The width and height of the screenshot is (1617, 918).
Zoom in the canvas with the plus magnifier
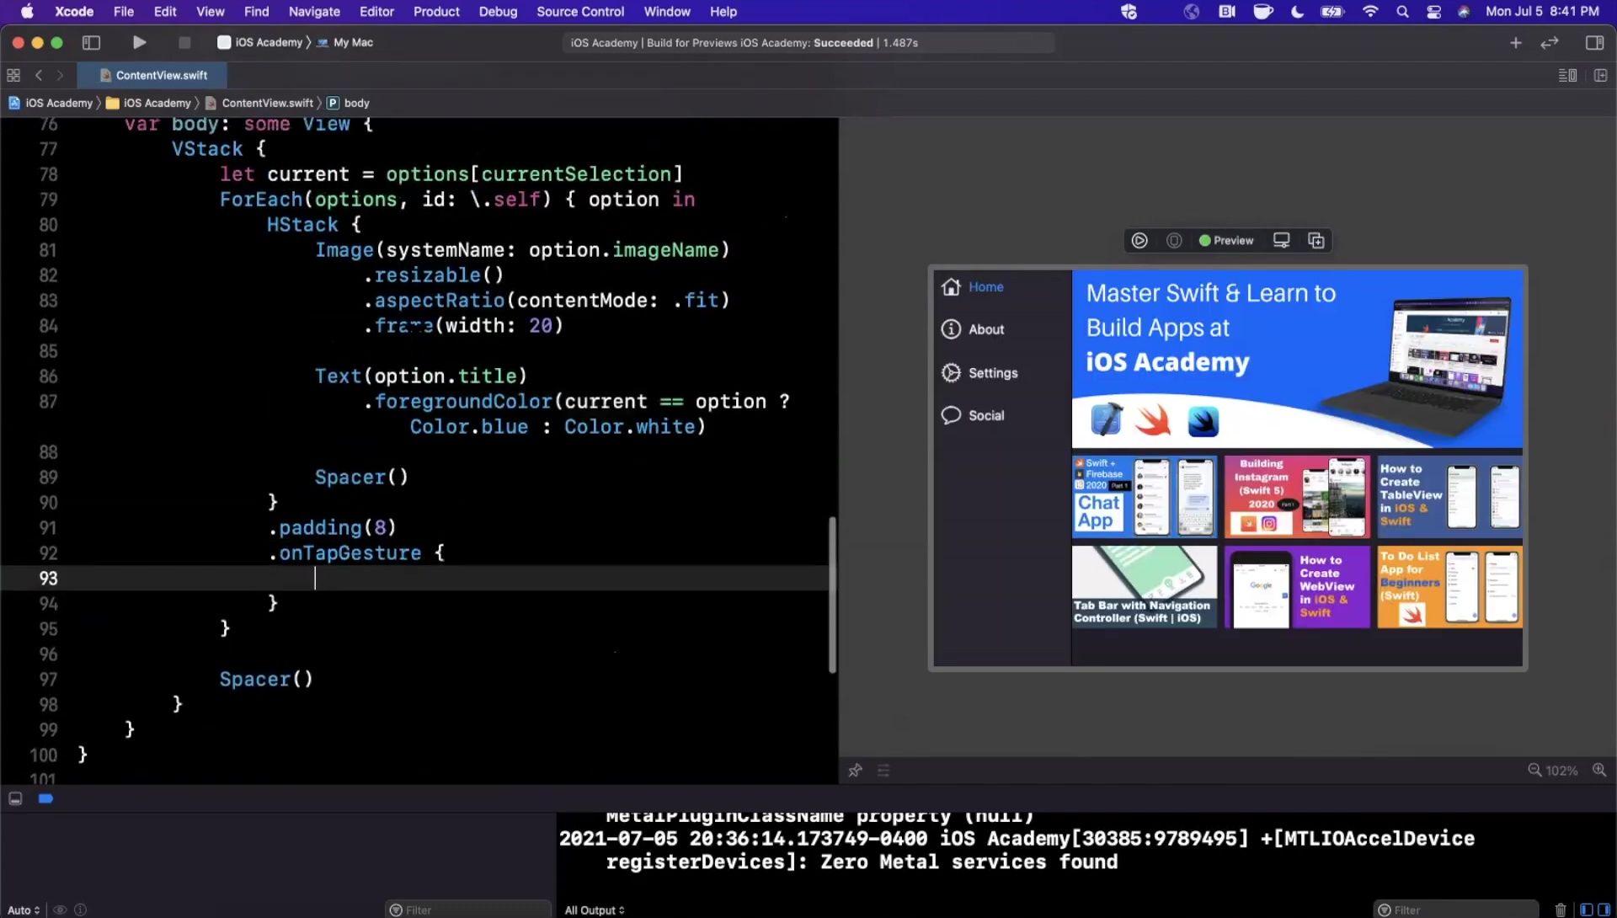click(1599, 771)
